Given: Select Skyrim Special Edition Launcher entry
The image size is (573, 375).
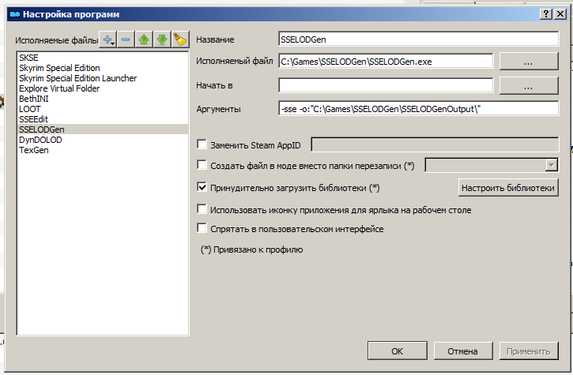Looking at the screenshot, I should pyautogui.click(x=103, y=78).
